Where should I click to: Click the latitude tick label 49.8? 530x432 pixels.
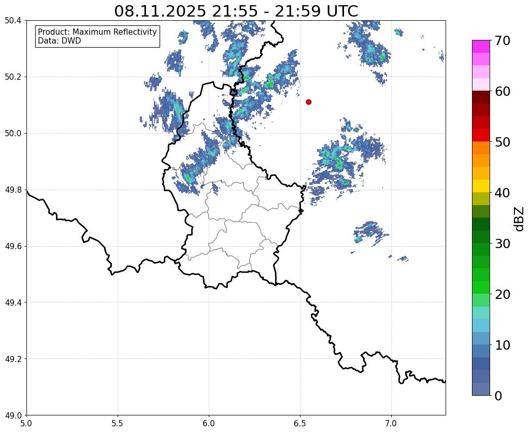[x=13, y=190]
